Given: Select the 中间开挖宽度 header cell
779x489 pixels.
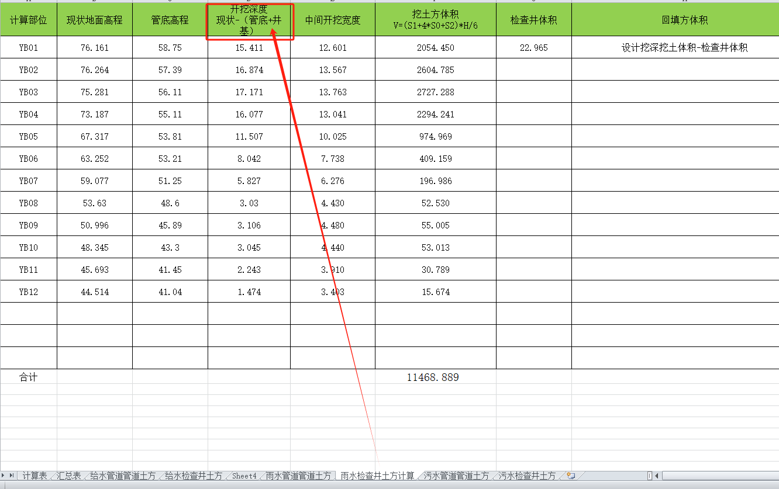Looking at the screenshot, I should [333, 20].
